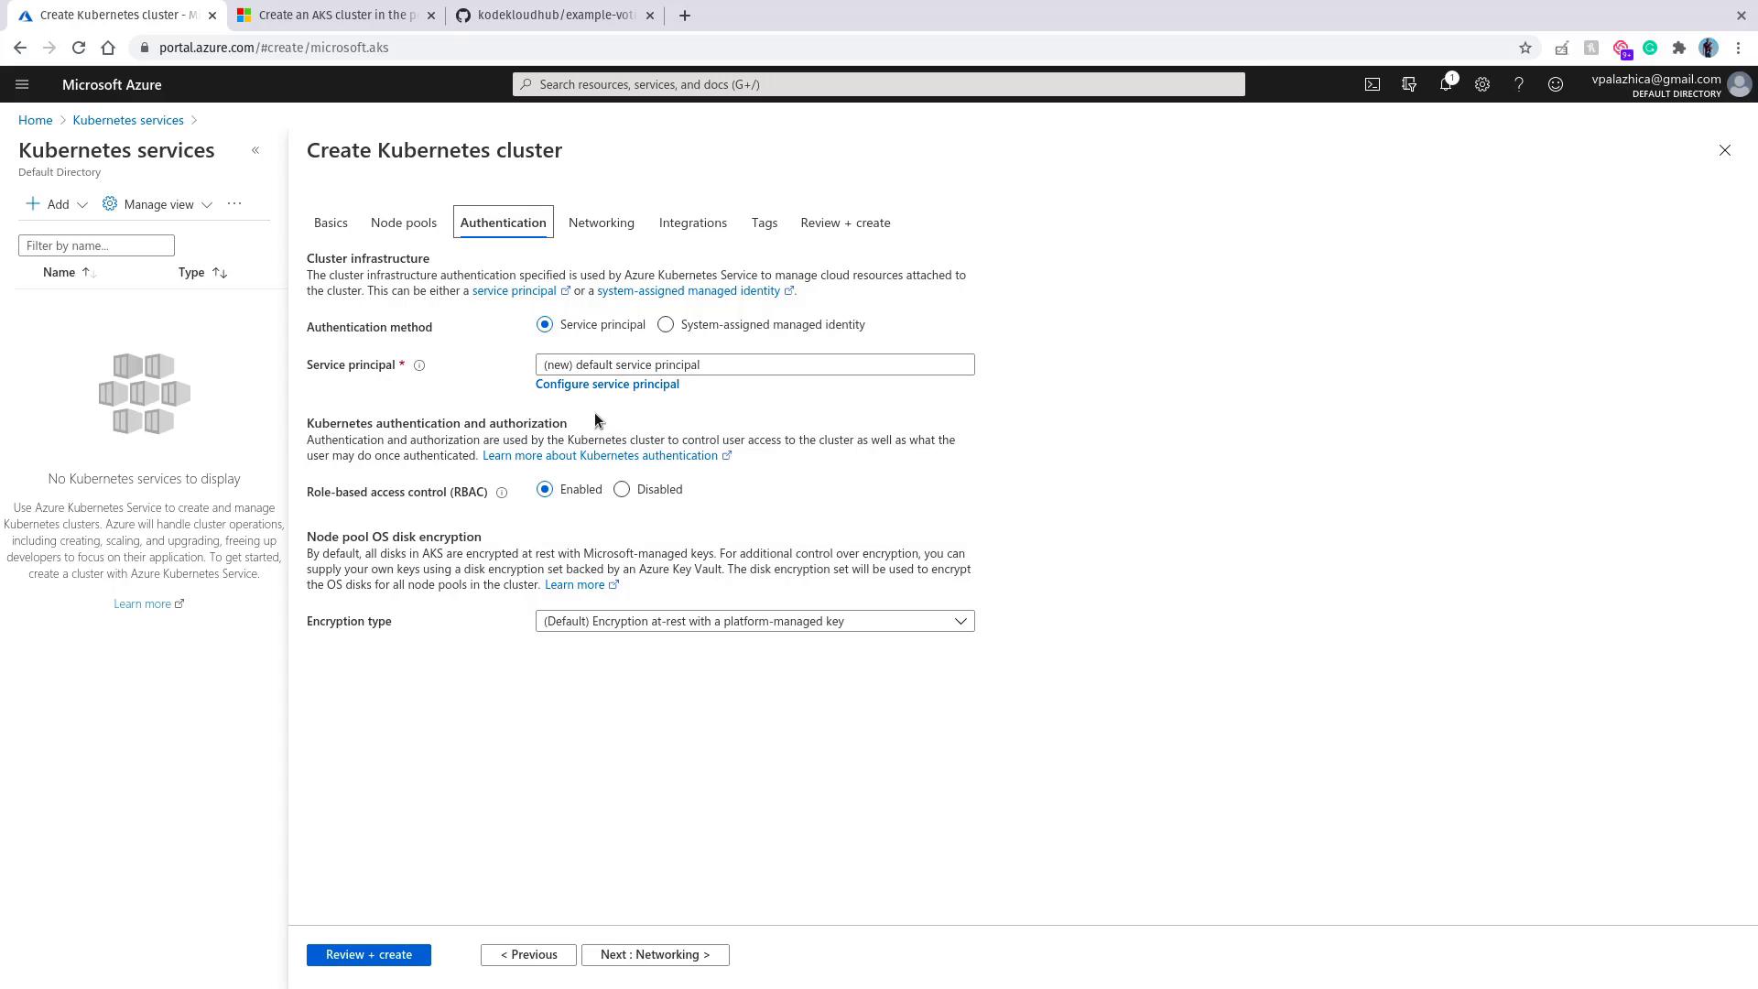
Task: Click the Review + create button
Action: coord(368,954)
